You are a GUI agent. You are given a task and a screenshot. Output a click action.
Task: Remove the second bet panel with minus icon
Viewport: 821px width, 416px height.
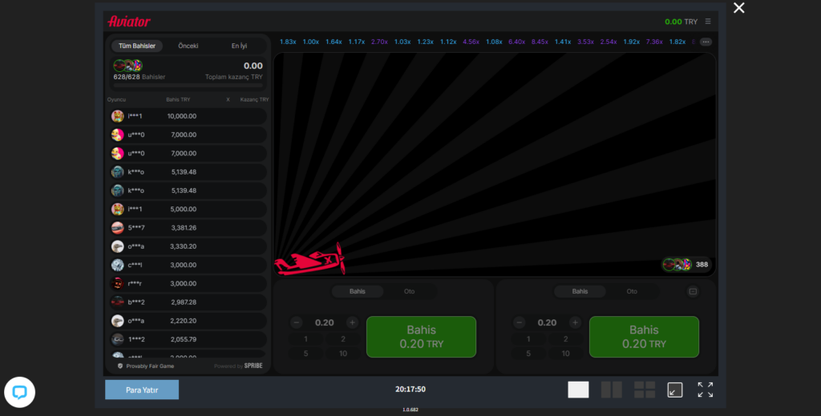pos(693,292)
